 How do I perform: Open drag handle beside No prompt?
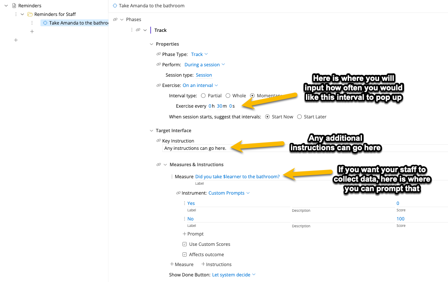point(184,219)
